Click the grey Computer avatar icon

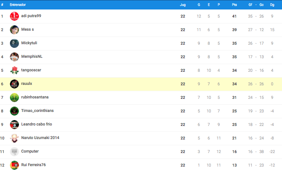pyautogui.click(x=14, y=152)
